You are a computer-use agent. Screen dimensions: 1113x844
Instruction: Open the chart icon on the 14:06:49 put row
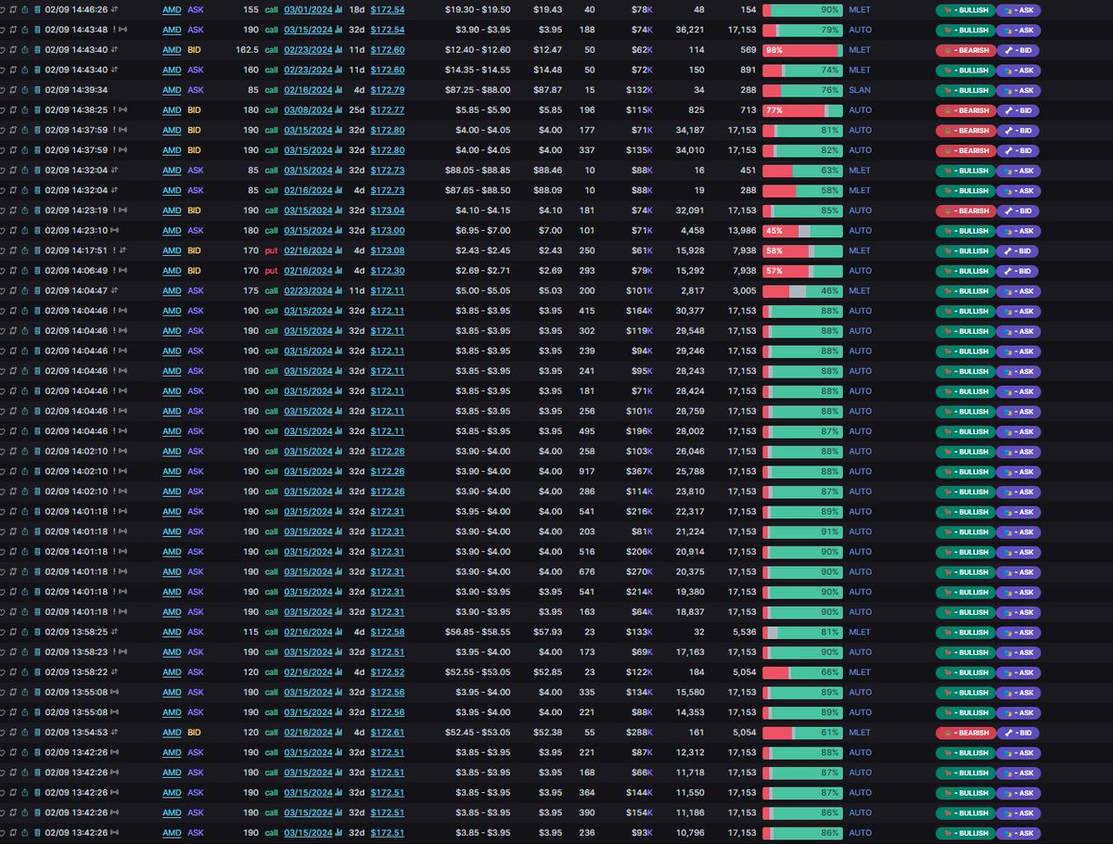(x=339, y=271)
